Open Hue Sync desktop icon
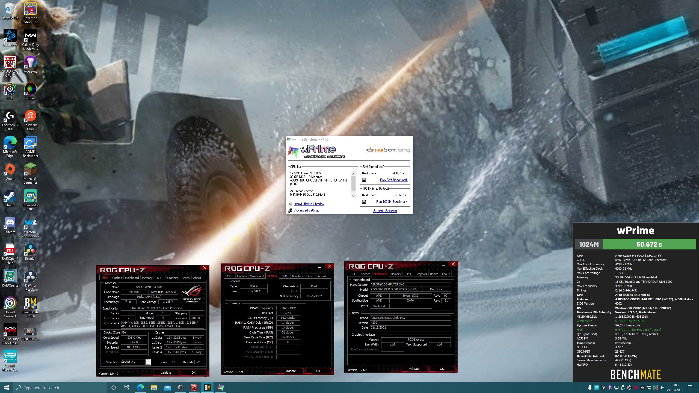Viewport: 699px width, 393px height. [x=31, y=64]
